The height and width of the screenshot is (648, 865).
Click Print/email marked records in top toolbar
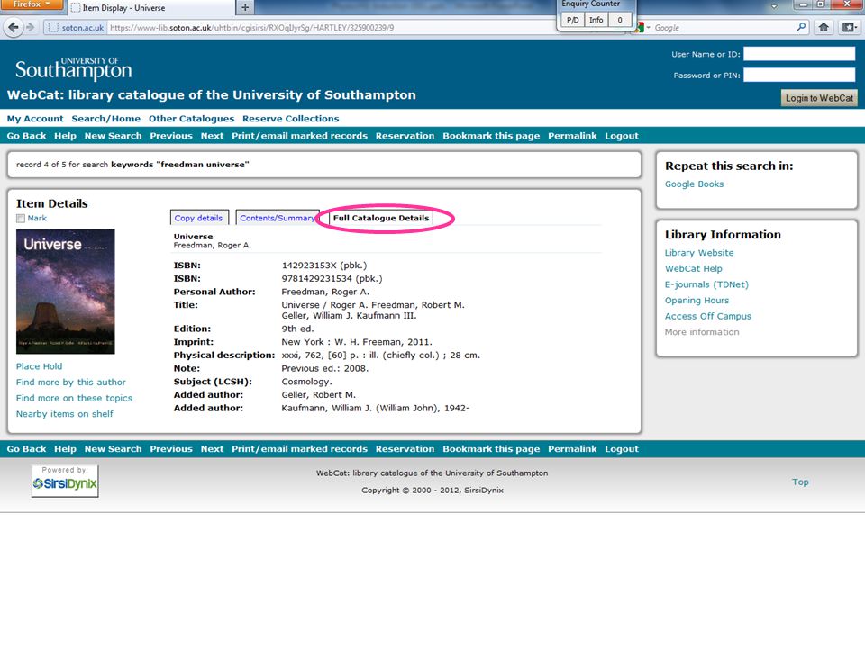point(299,136)
